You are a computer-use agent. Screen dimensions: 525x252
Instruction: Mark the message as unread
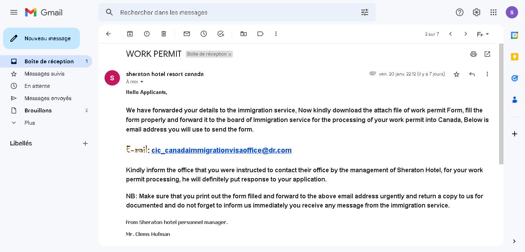click(x=187, y=34)
